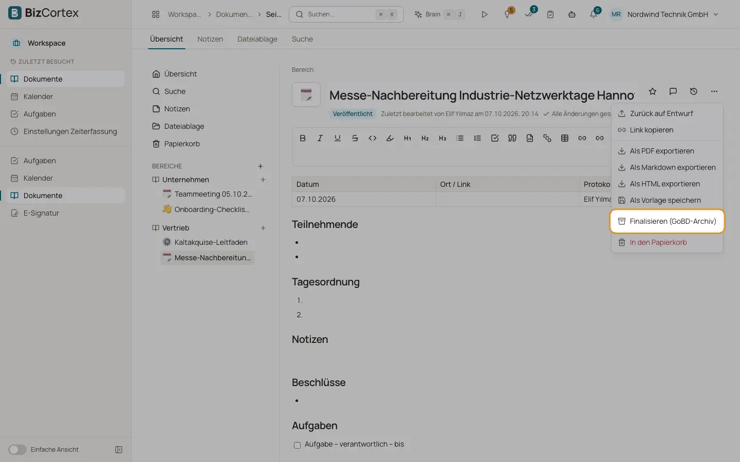Focus the Suchen search field
Image resolution: width=740 pixels, height=462 pixels.
pos(346,14)
